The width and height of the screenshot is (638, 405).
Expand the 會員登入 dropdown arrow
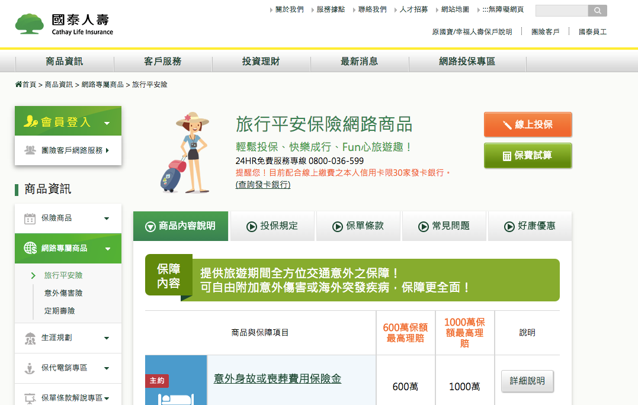coord(107,123)
